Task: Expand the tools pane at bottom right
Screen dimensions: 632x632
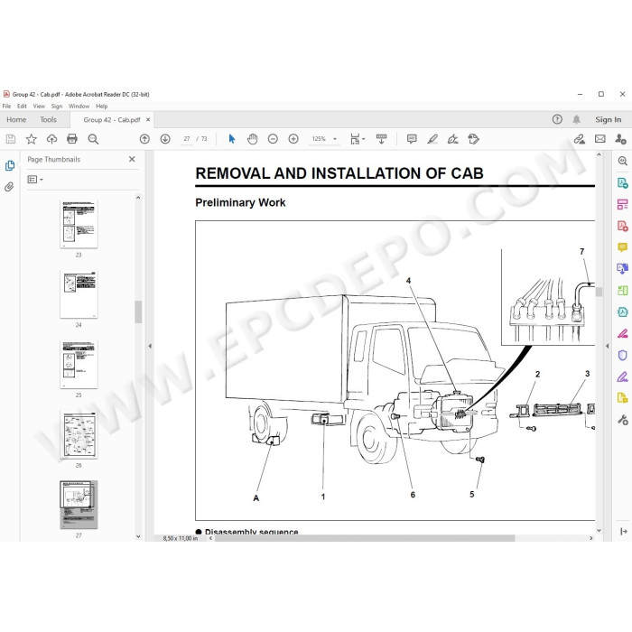Action: click(623, 531)
